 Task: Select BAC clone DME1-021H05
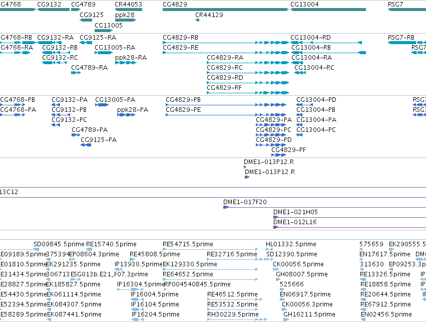[295, 212]
